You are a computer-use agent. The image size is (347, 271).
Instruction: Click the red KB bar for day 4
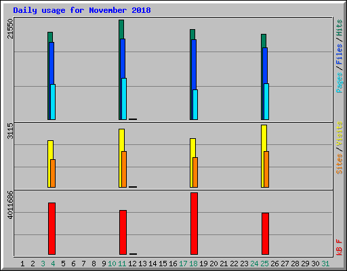52,228
